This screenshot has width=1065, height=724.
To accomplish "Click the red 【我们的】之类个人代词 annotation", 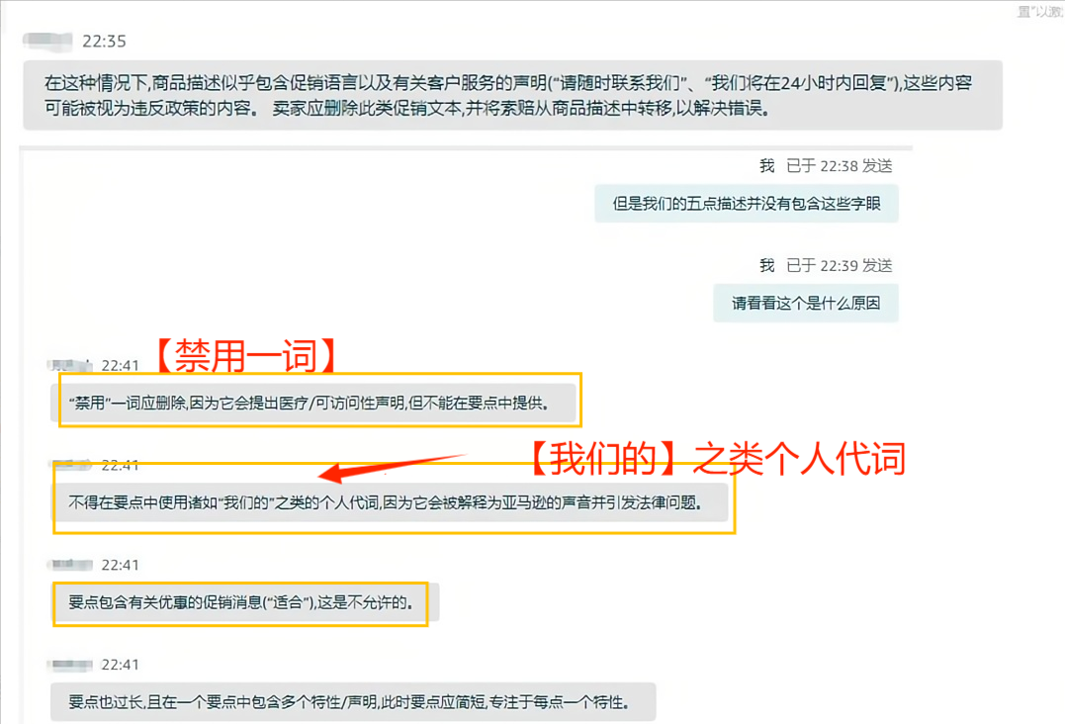I will [x=717, y=459].
